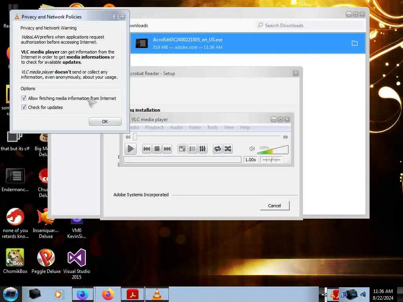This screenshot has width=403, height=302.
Task: Click the VLC Play button
Action: [131, 149]
